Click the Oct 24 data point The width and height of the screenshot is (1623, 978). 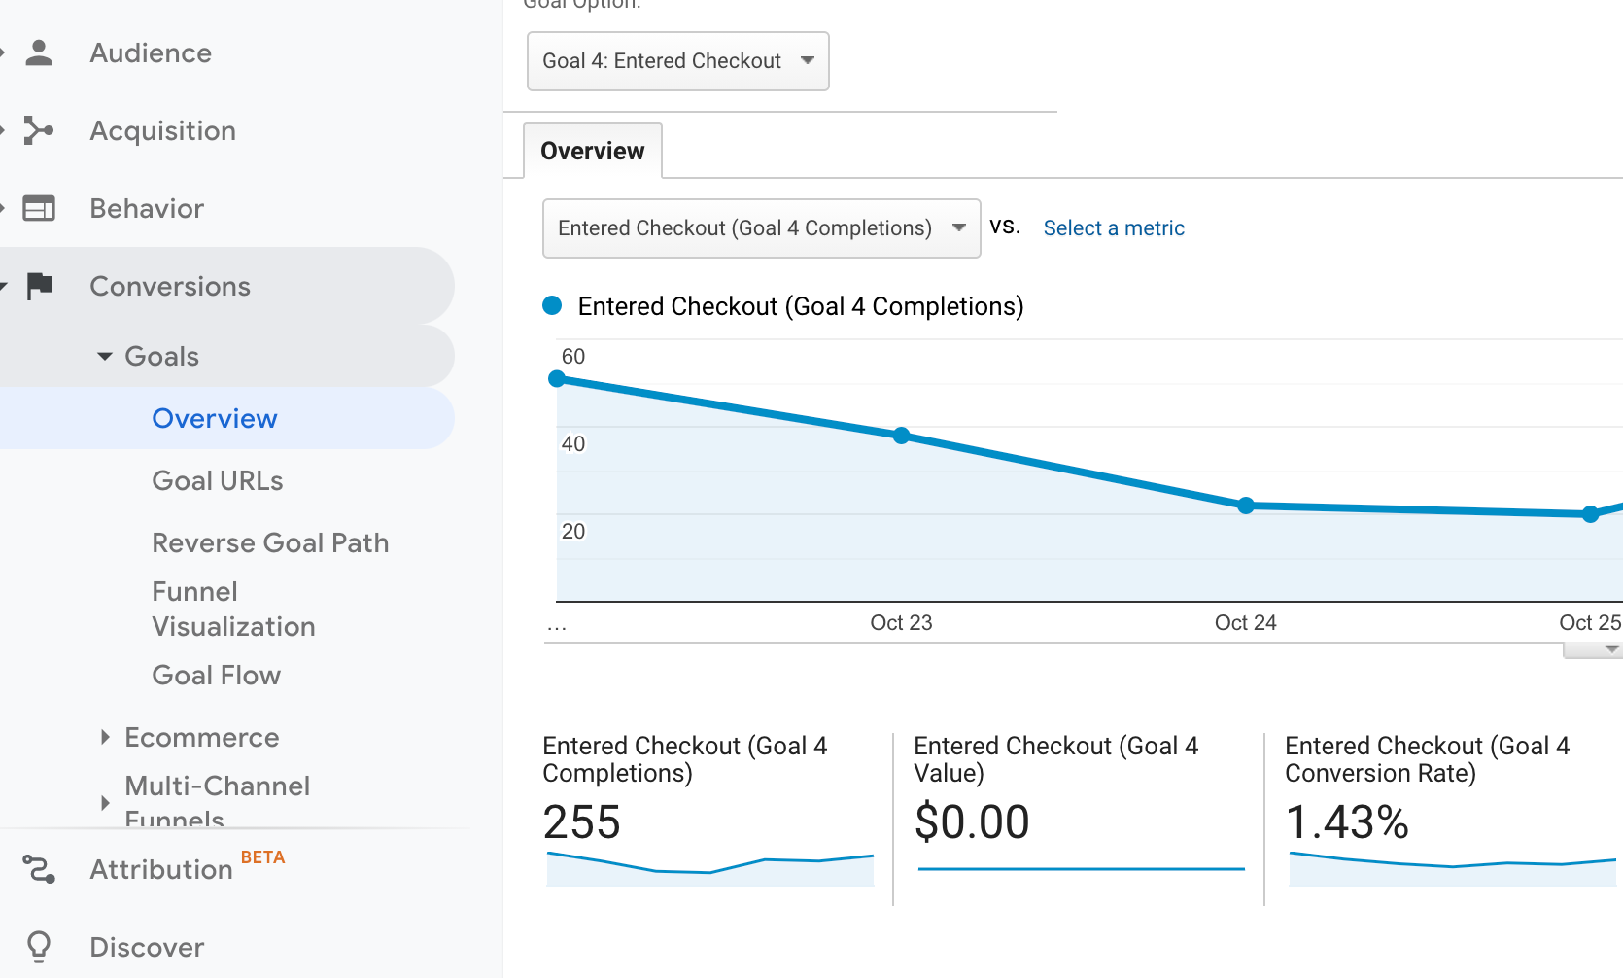point(1245,506)
